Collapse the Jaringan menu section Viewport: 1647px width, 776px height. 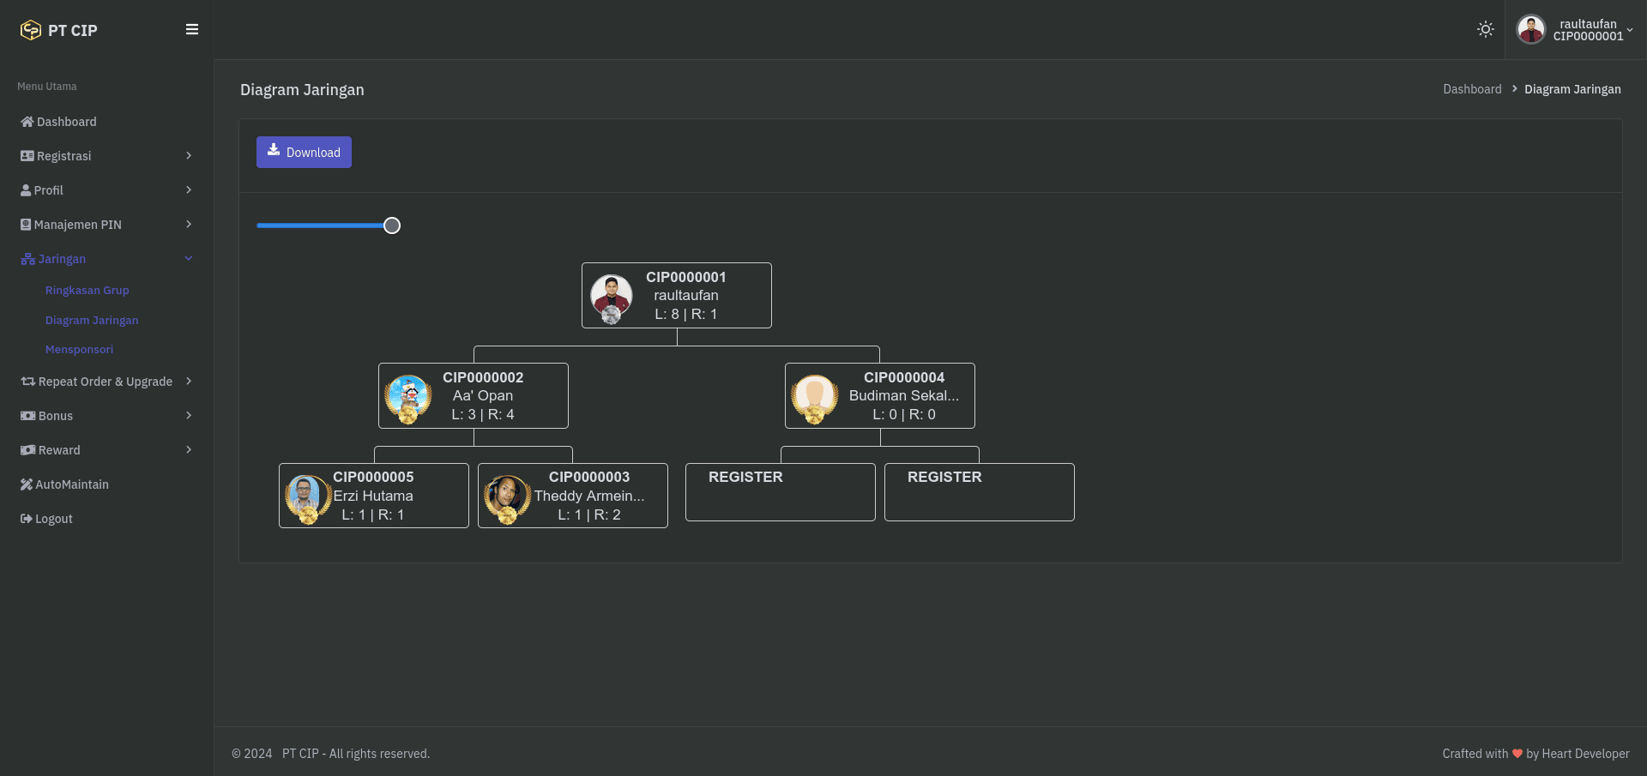pos(189,259)
